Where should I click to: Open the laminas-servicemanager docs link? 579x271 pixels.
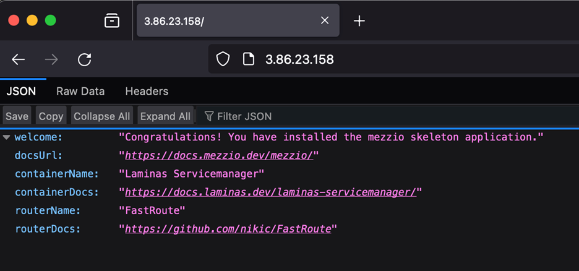pyautogui.click(x=270, y=192)
